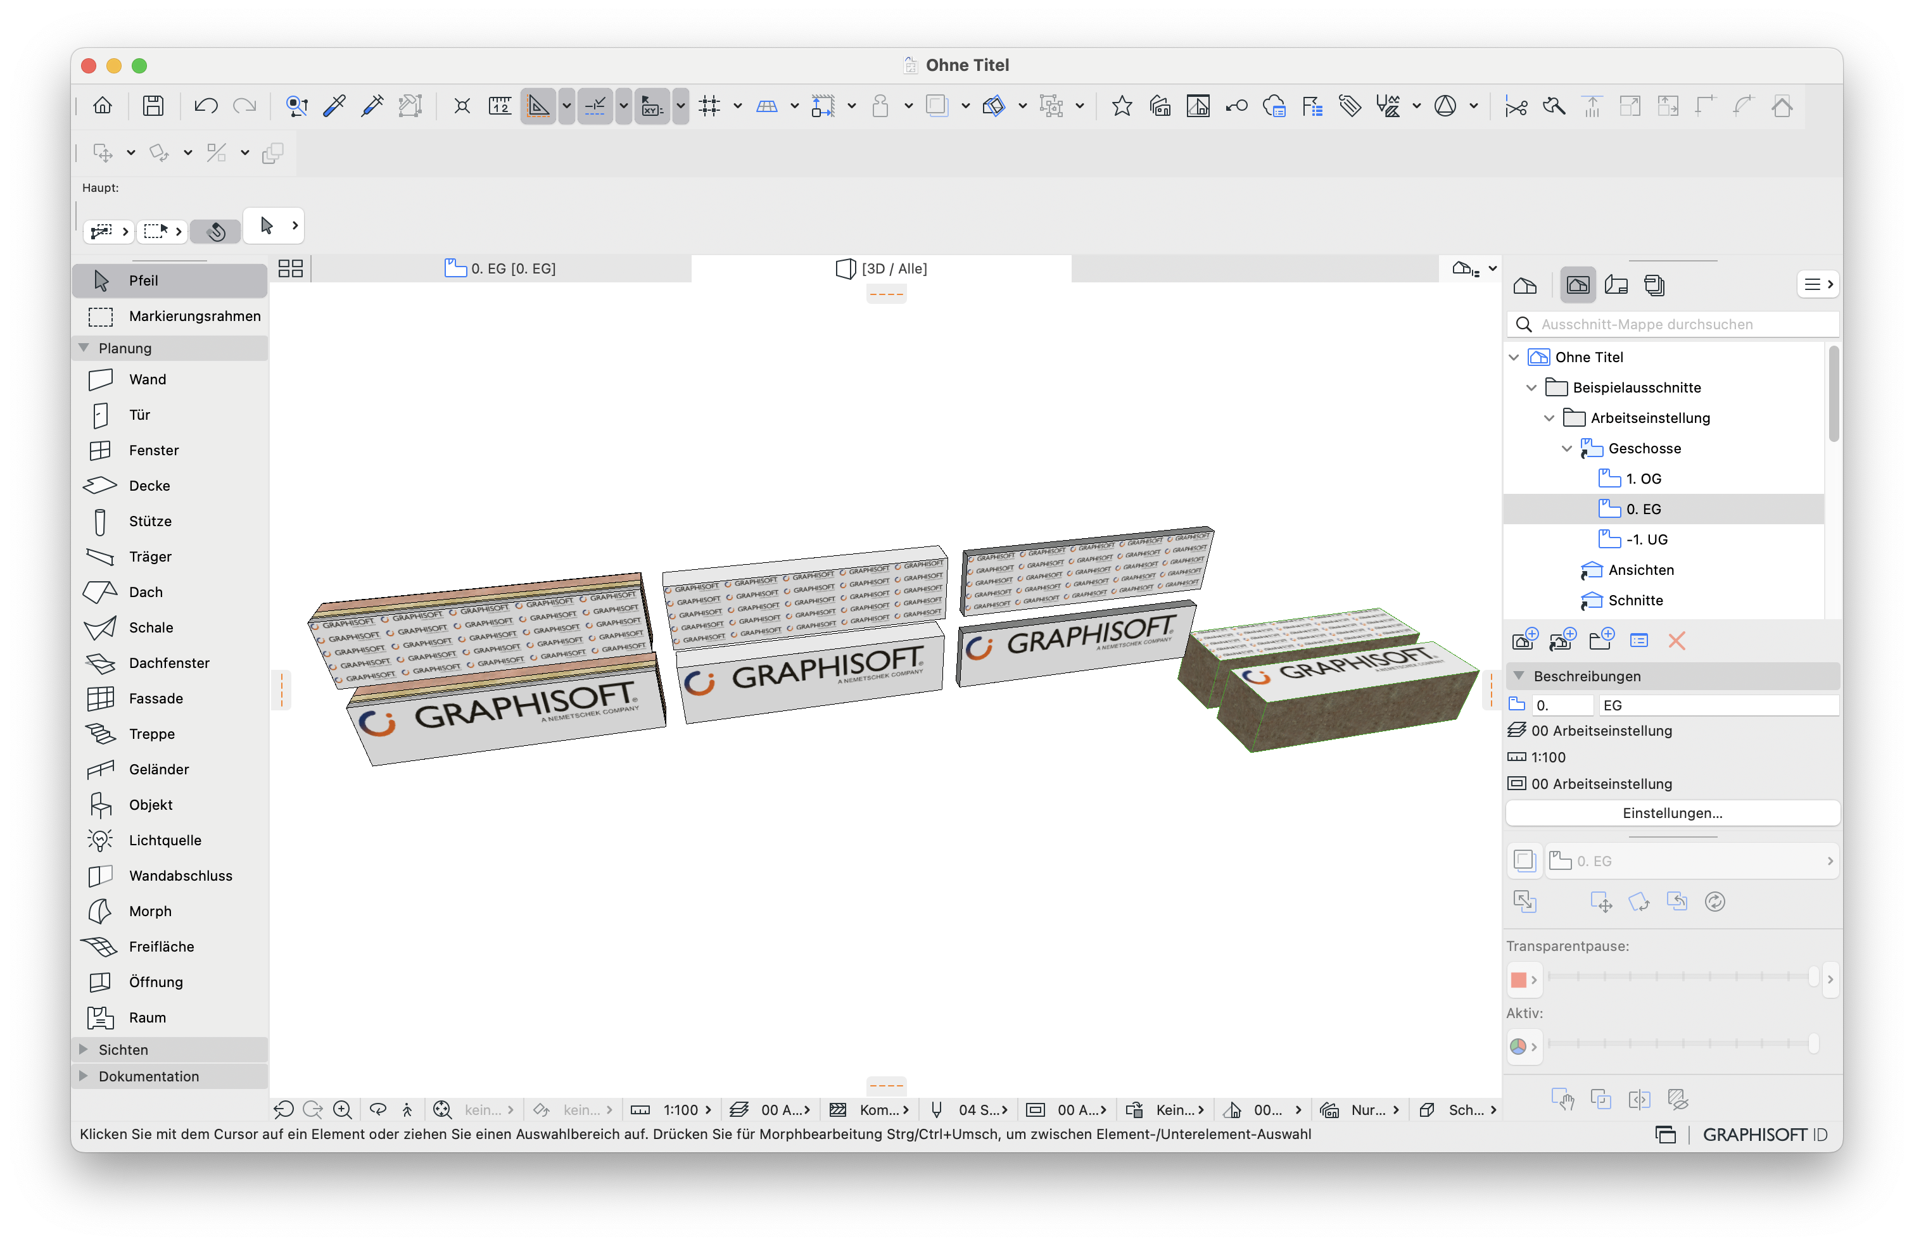This screenshot has width=1914, height=1246.
Task: Open navigator options menu button
Action: [1818, 284]
